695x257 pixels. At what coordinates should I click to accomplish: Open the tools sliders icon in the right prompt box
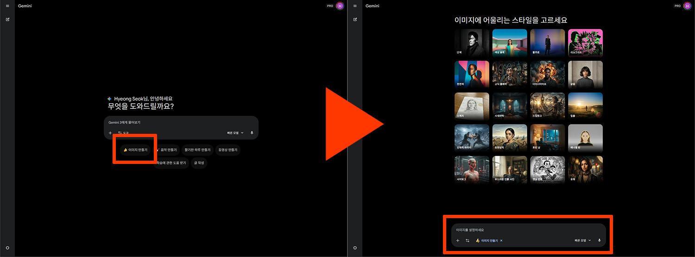(x=468, y=240)
